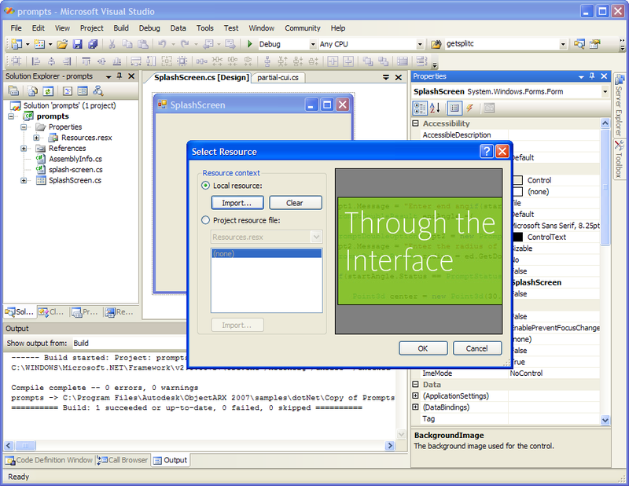Show Events using the lightning bolt icon
Image resolution: width=629 pixels, height=486 pixels.
tap(469, 108)
